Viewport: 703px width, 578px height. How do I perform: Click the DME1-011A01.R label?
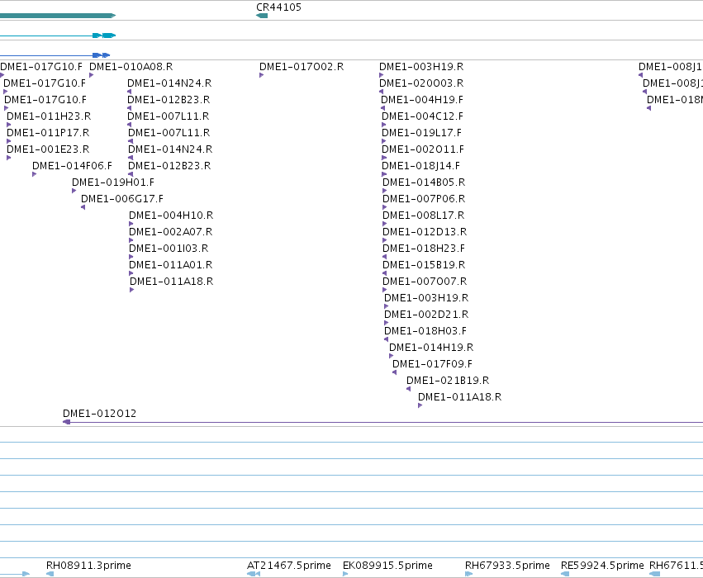click(x=171, y=265)
